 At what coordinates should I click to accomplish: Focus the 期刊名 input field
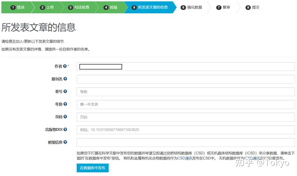186,79
